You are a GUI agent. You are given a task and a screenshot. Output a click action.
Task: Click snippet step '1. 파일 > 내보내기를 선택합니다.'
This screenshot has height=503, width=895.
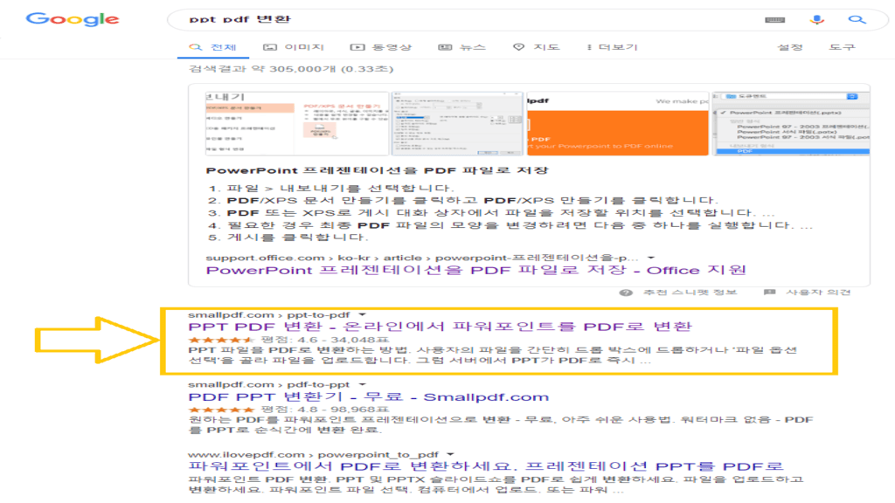click(330, 189)
